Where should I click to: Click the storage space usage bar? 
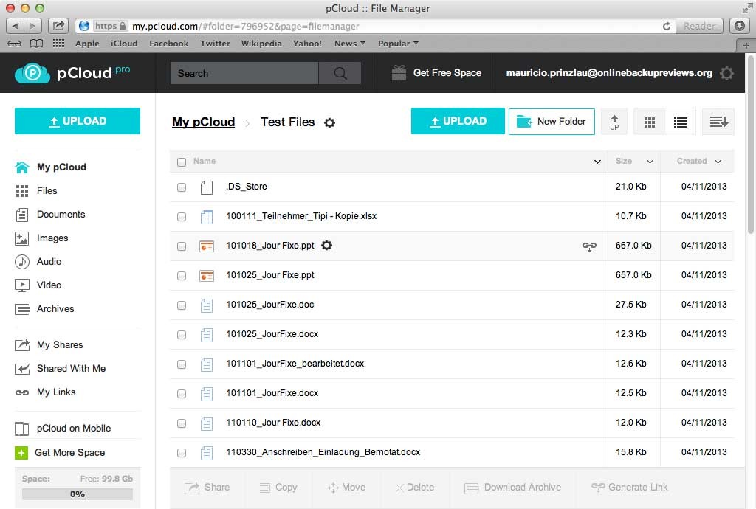[x=78, y=494]
